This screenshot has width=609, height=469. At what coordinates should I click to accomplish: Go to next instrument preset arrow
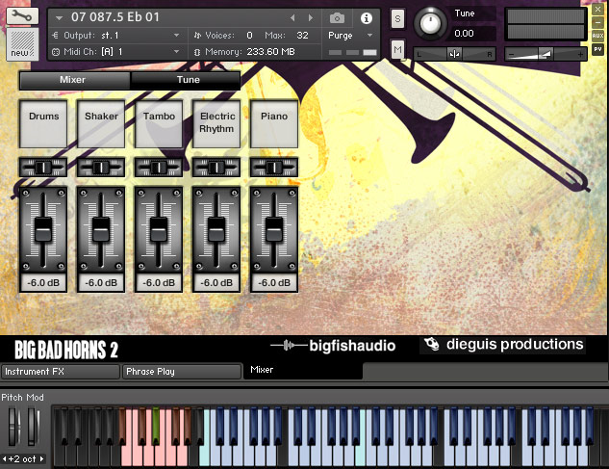(x=311, y=18)
